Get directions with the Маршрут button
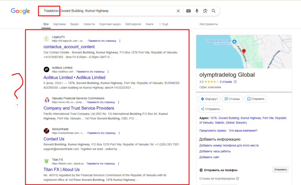 209,99
